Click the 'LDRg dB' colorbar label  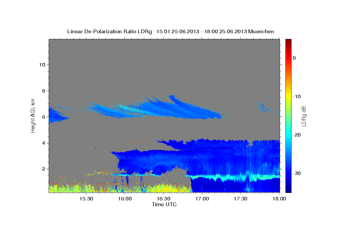click(x=303, y=116)
